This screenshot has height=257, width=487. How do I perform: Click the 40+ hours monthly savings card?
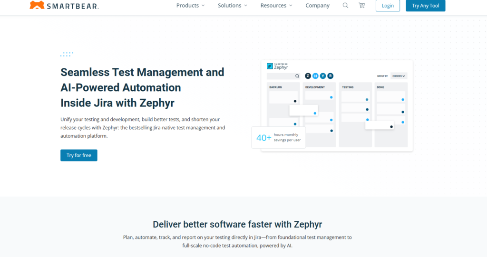tap(279, 138)
